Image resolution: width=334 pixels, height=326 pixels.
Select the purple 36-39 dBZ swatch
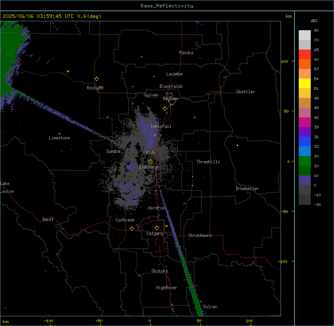pos(305,132)
